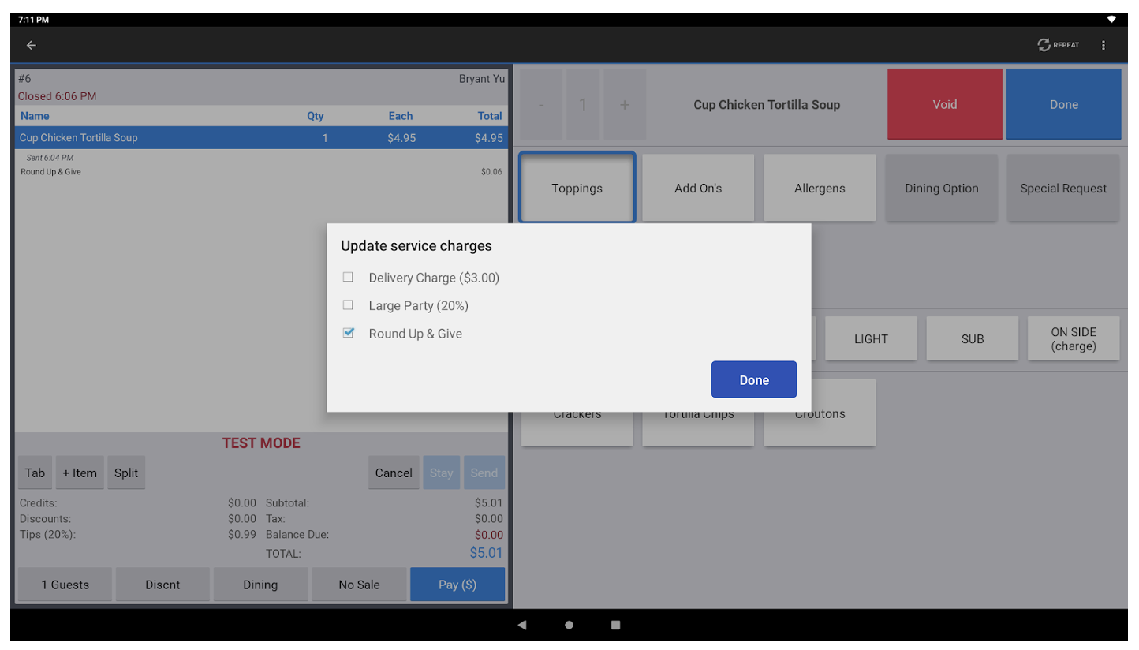Uncheck the Round Up & Give checkbox

348,334
